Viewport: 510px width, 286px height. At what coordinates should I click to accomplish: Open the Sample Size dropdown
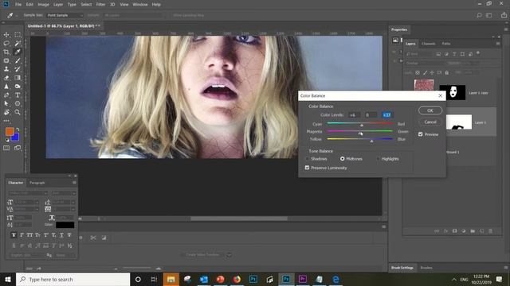(65, 15)
